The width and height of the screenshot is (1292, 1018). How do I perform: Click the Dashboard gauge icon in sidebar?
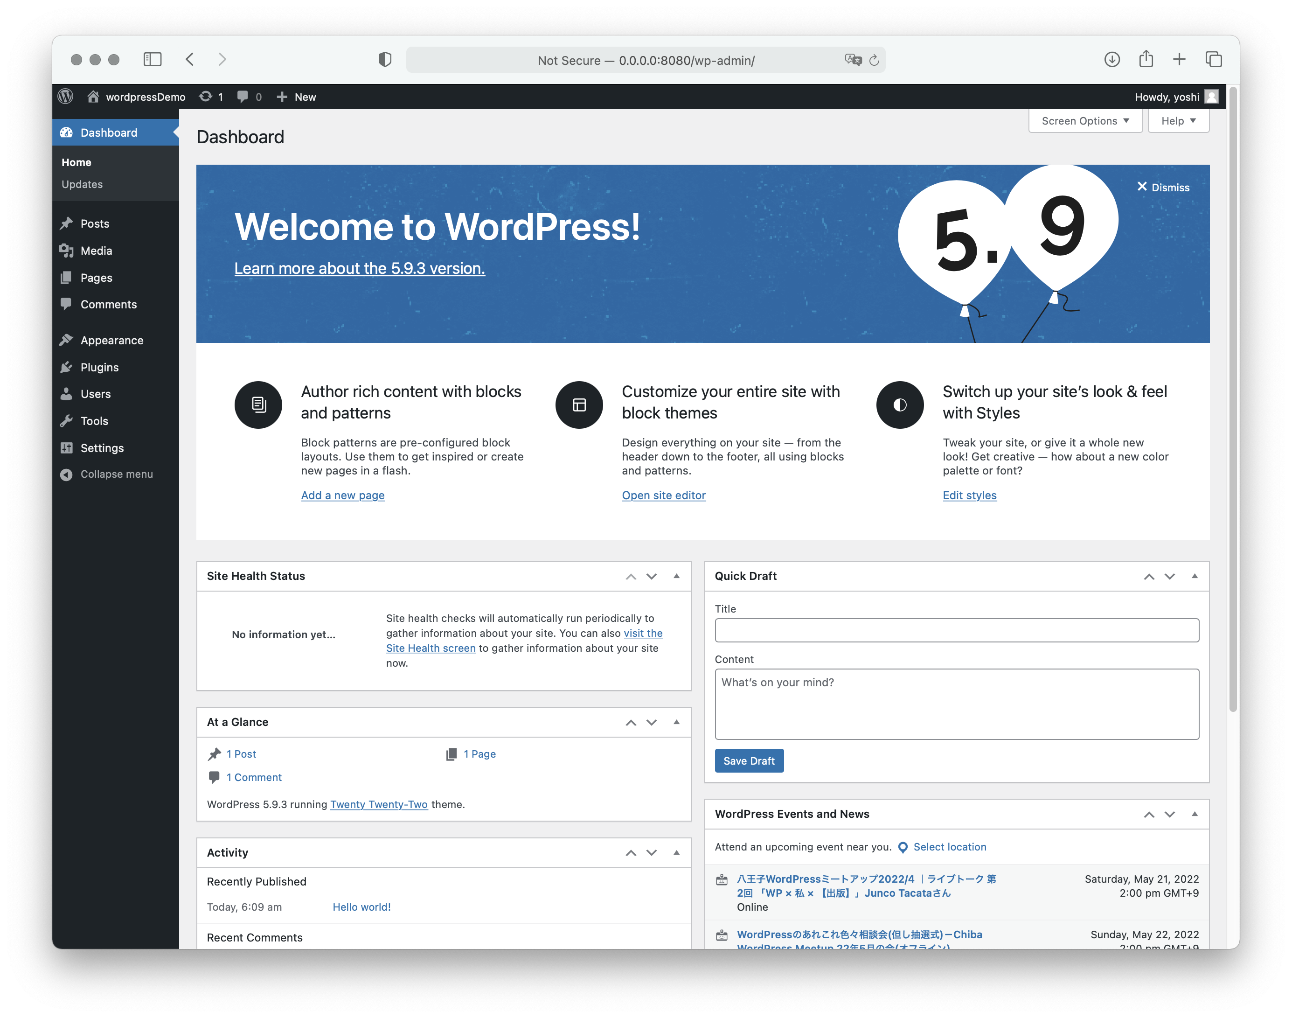[x=66, y=132]
